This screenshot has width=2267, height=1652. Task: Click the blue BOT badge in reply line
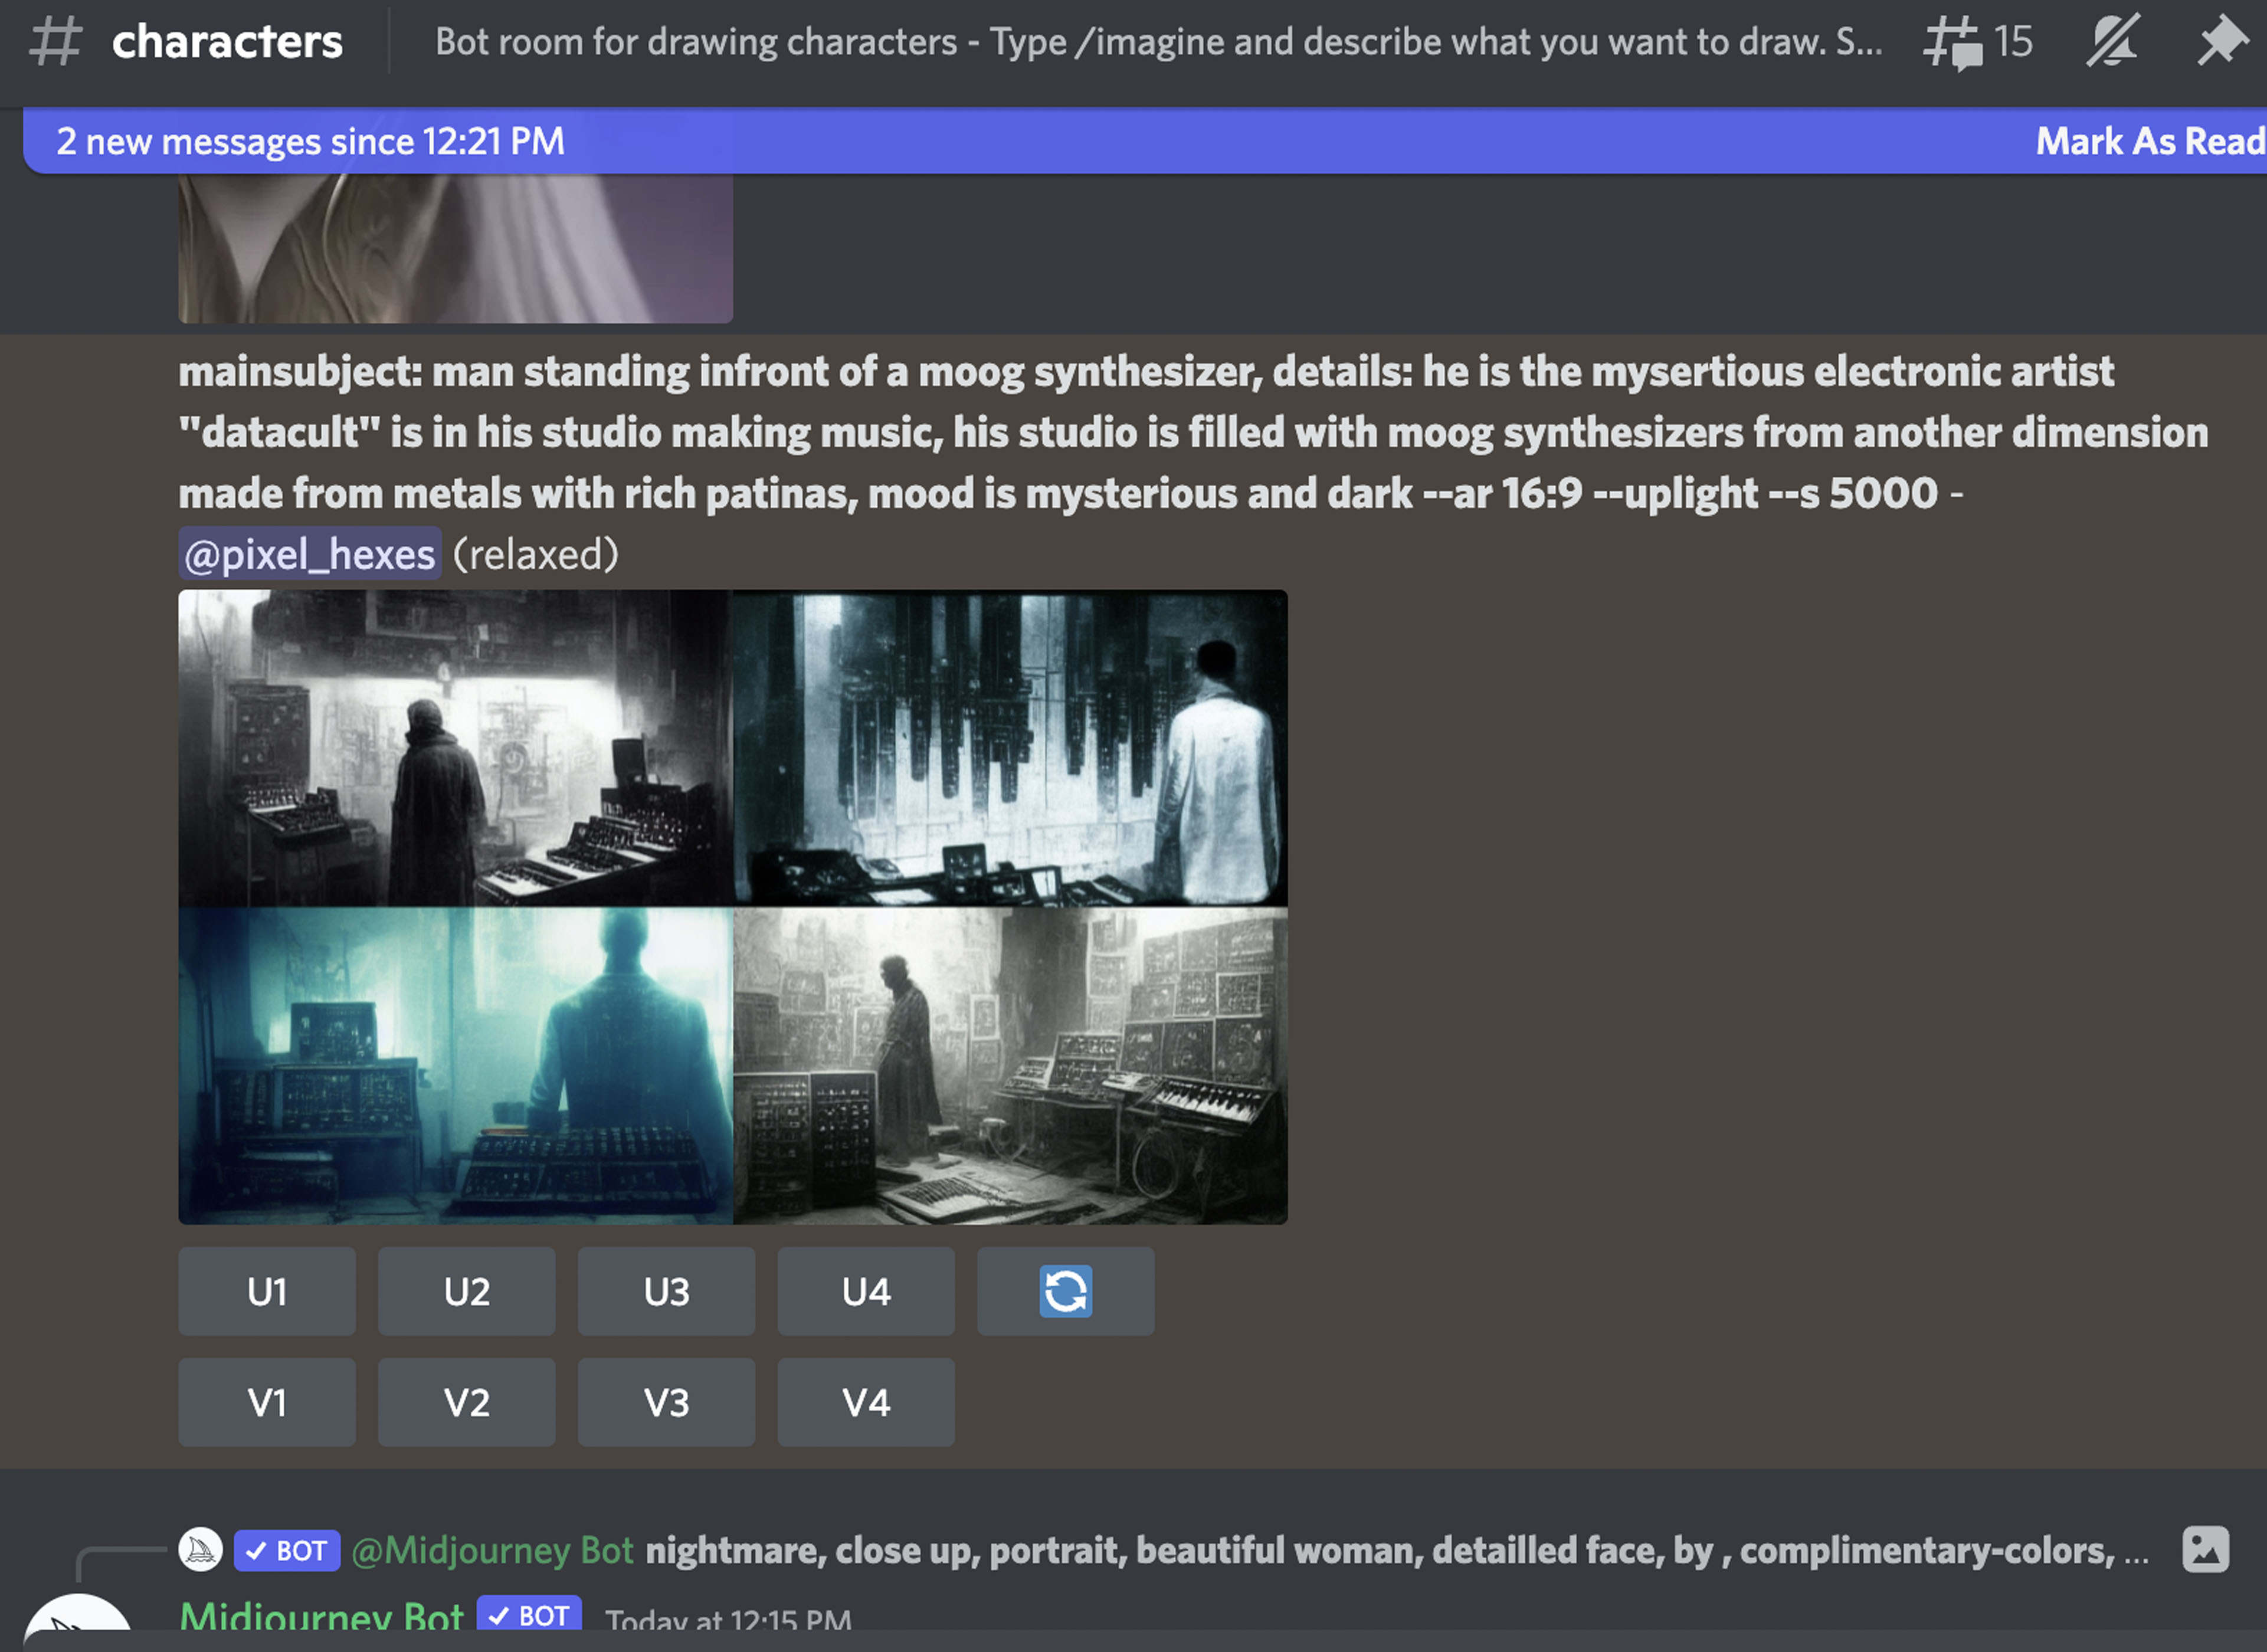click(287, 1550)
